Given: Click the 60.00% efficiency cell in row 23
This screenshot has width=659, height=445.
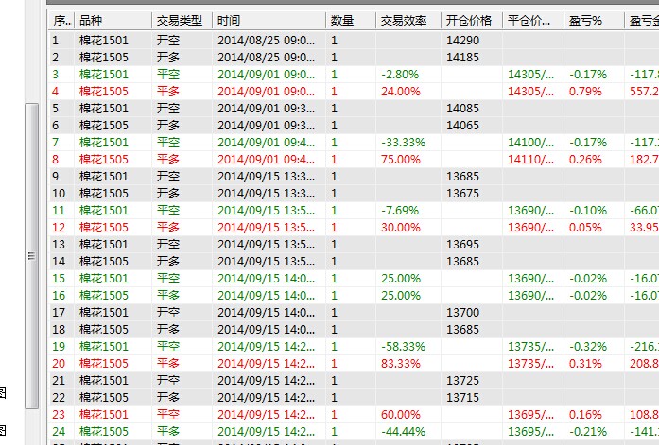Looking at the screenshot, I should pos(401,415).
